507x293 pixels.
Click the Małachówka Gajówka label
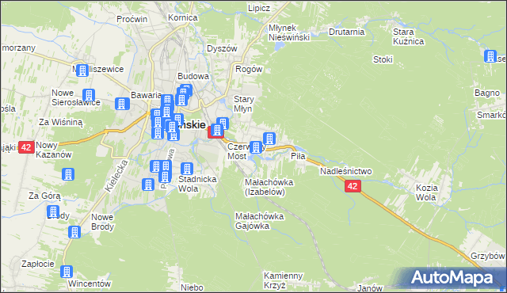259,221
